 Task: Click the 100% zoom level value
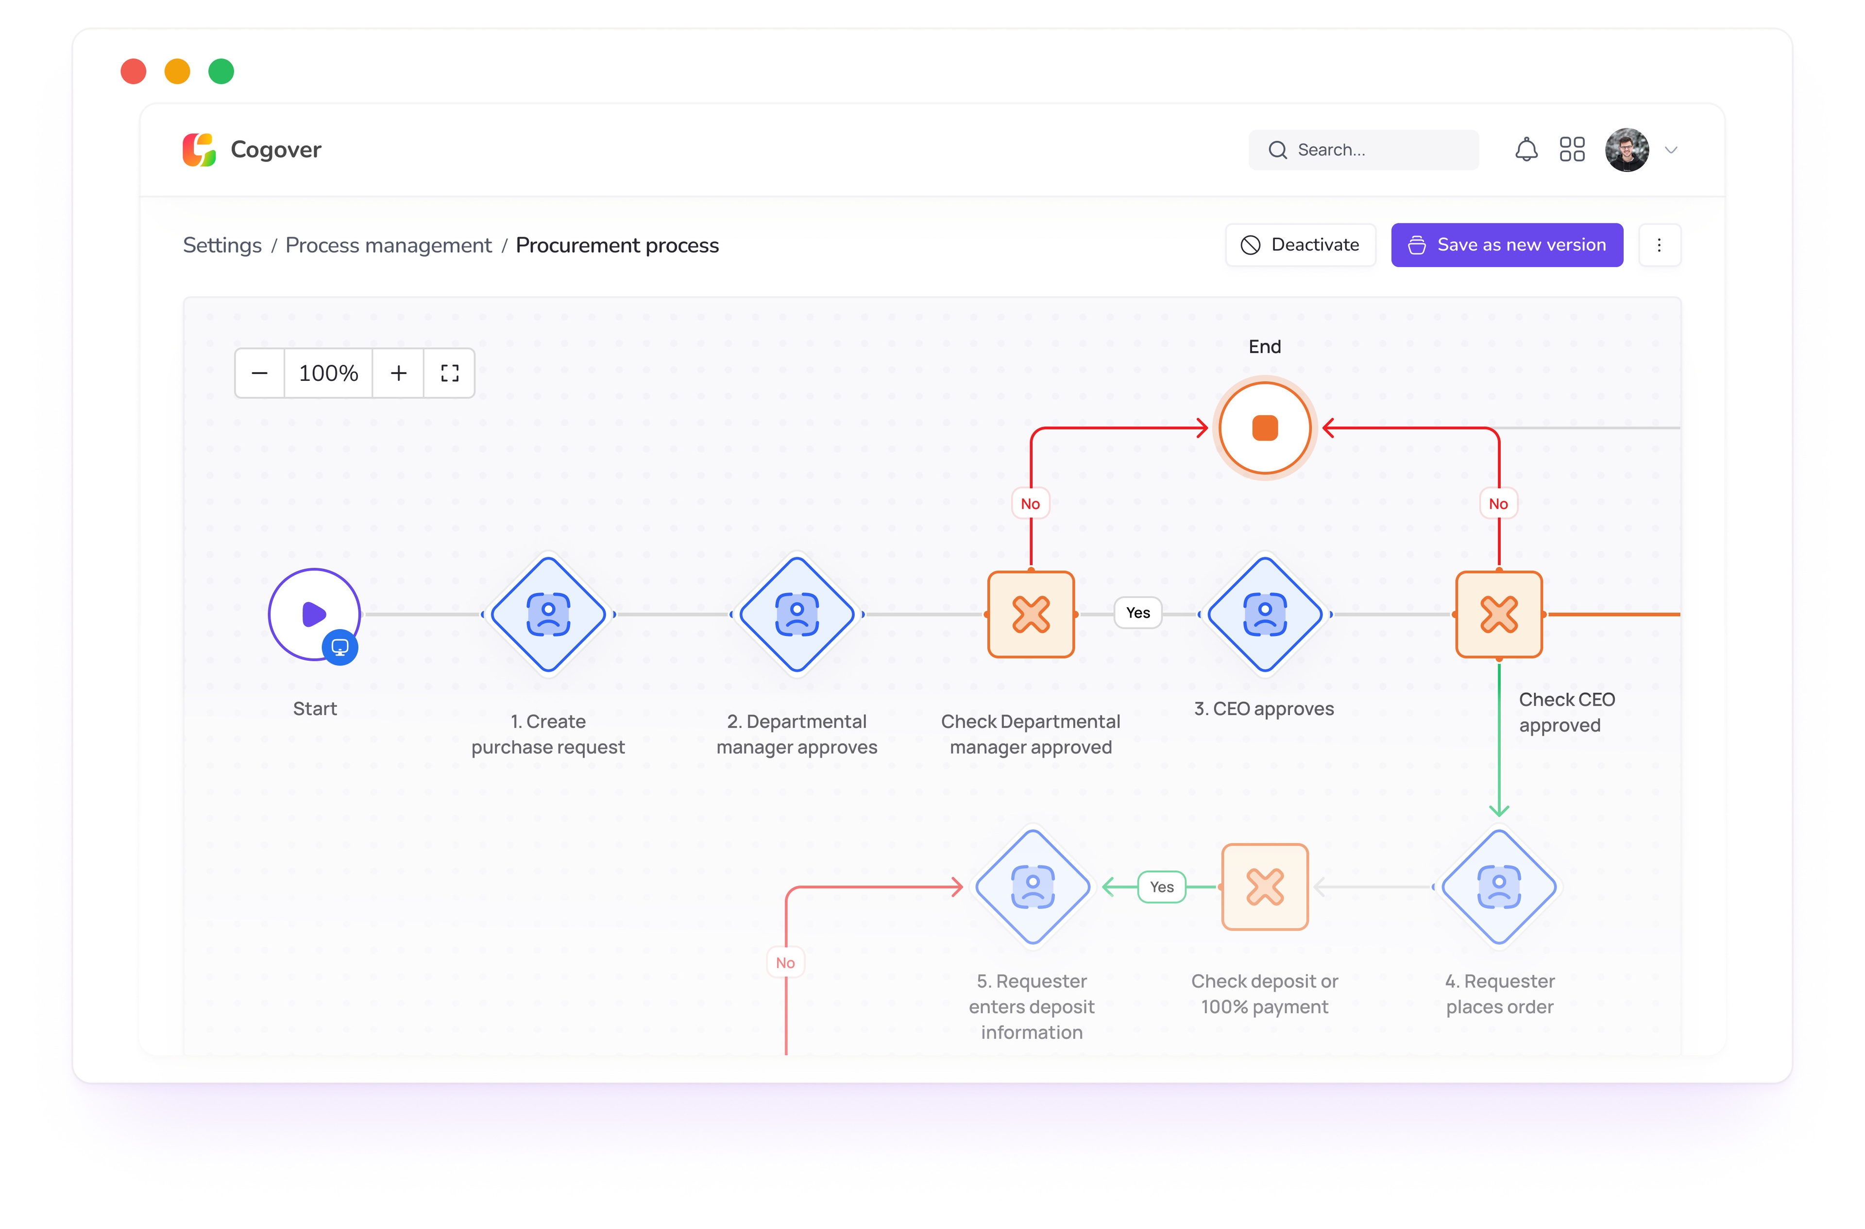click(328, 373)
